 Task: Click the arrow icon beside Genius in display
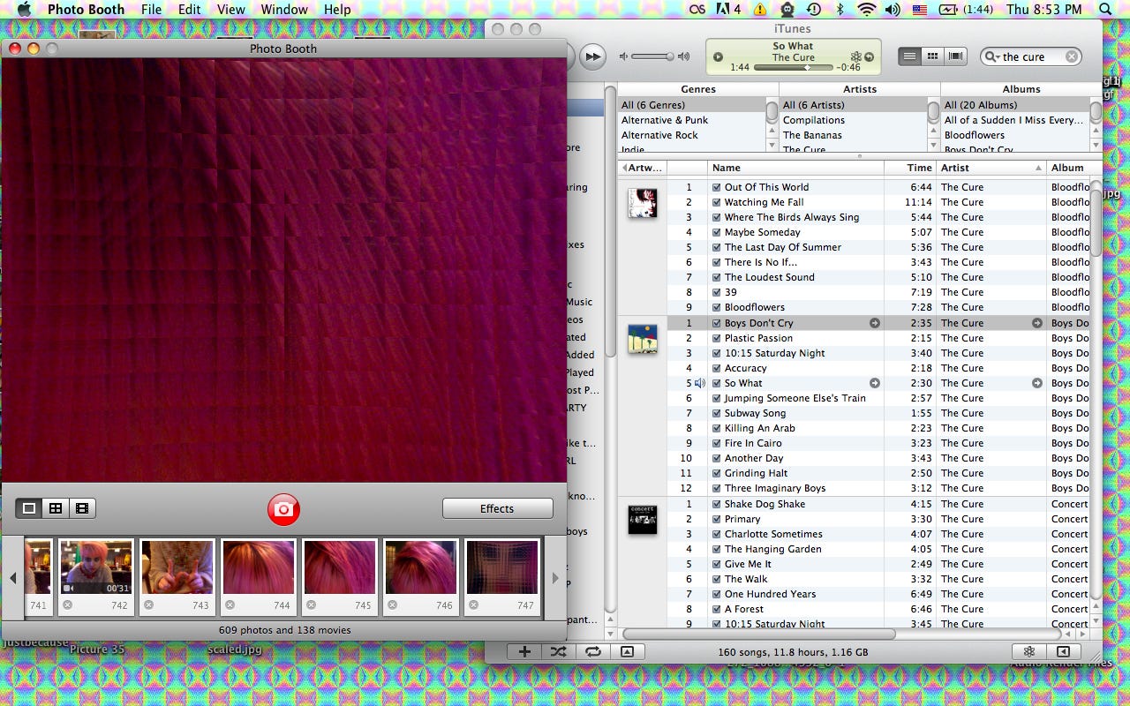coord(869,56)
